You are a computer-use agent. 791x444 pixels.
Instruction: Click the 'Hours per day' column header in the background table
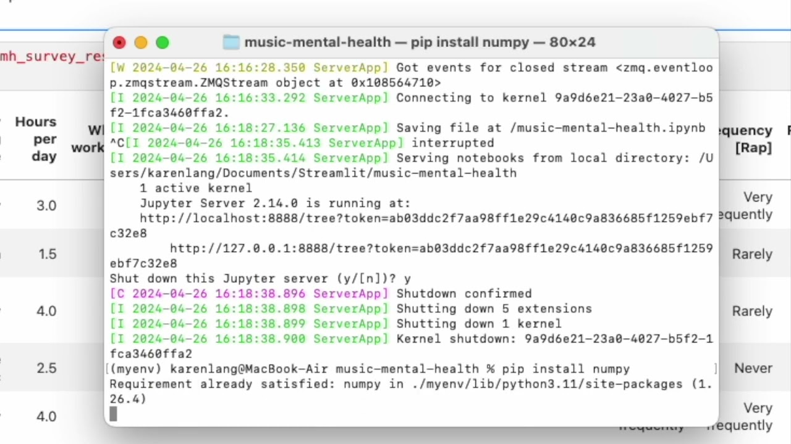(x=36, y=139)
